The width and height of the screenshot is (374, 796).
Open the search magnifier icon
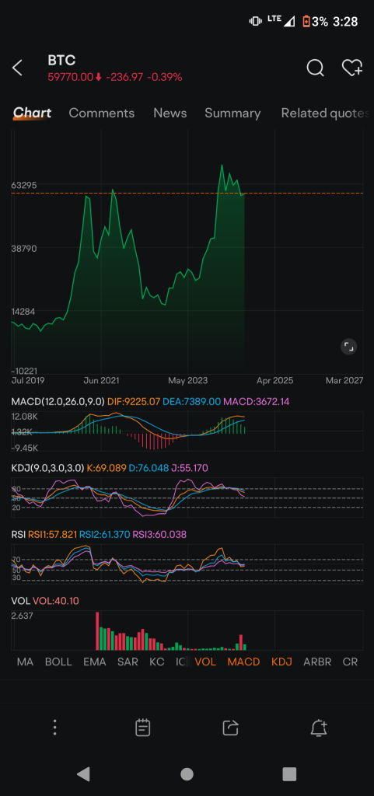tap(315, 68)
